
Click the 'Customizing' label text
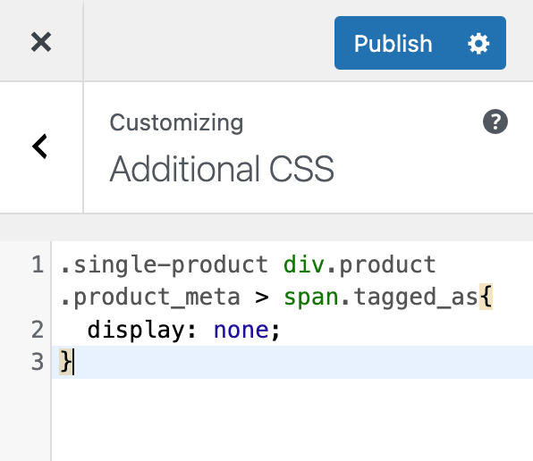coord(176,123)
